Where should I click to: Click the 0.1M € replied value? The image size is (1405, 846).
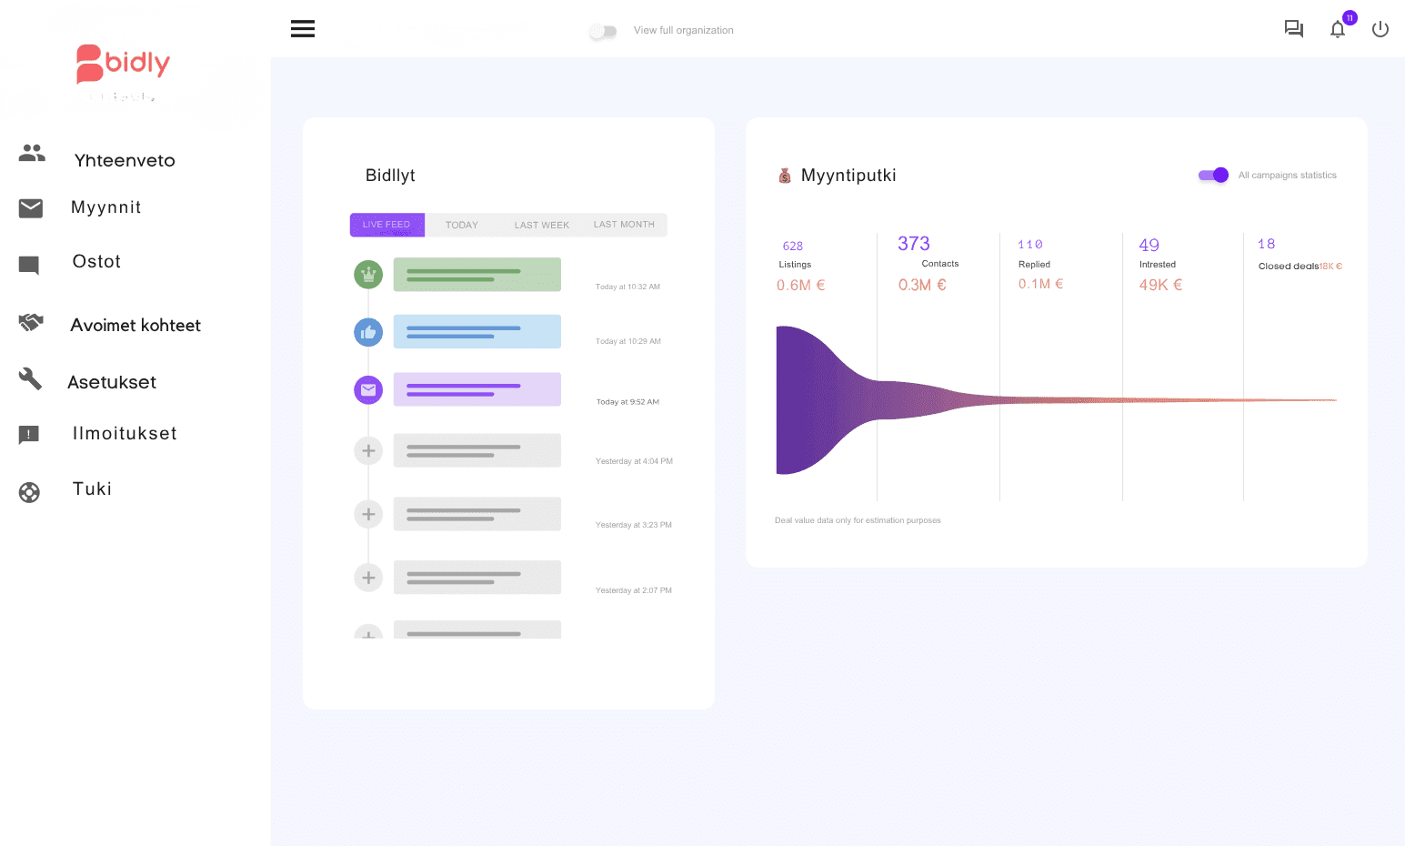[x=1041, y=284]
